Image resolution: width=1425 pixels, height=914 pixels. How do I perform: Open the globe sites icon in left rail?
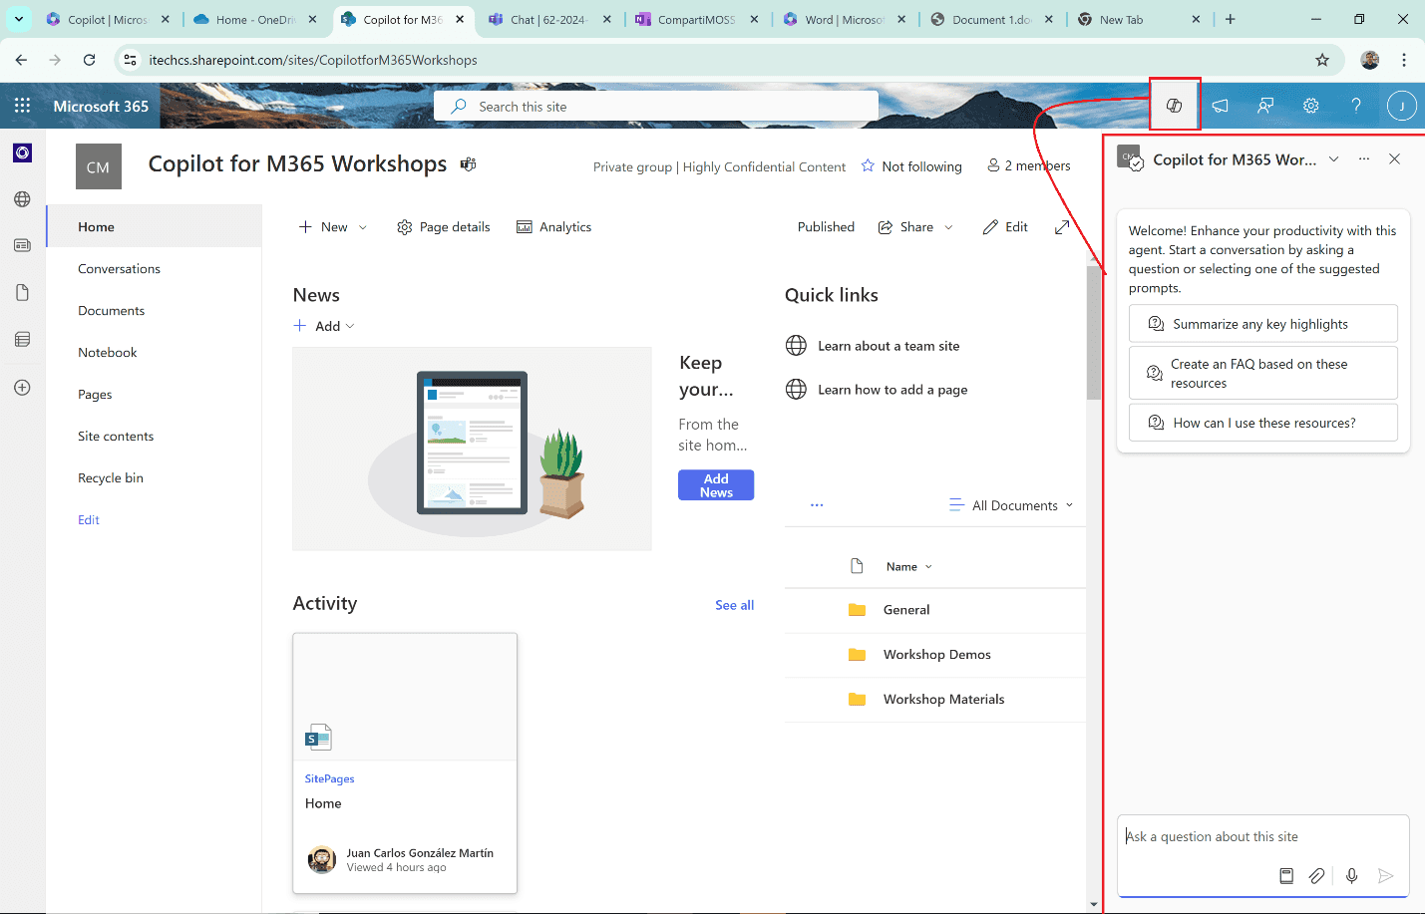pyautogui.click(x=22, y=199)
